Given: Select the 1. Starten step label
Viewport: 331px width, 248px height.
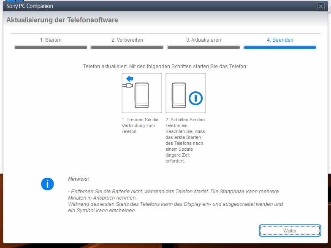Looking at the screenshot, I should (x=51, y=40).
